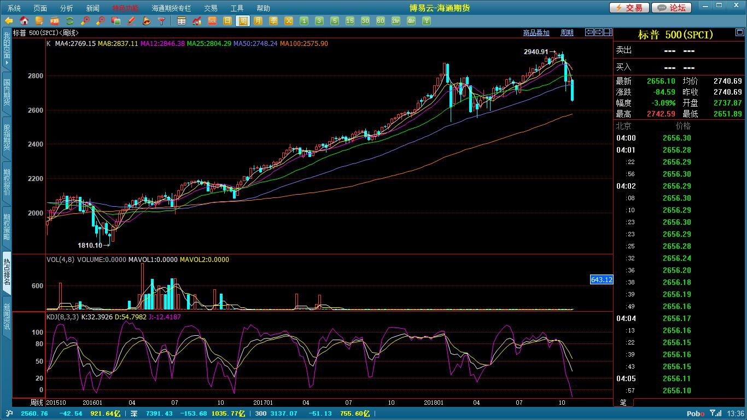The width and height of the screenshot is (747, 420).
Task: Open the 新闻资讯 sidebar tab
Action: coord(7,317)
